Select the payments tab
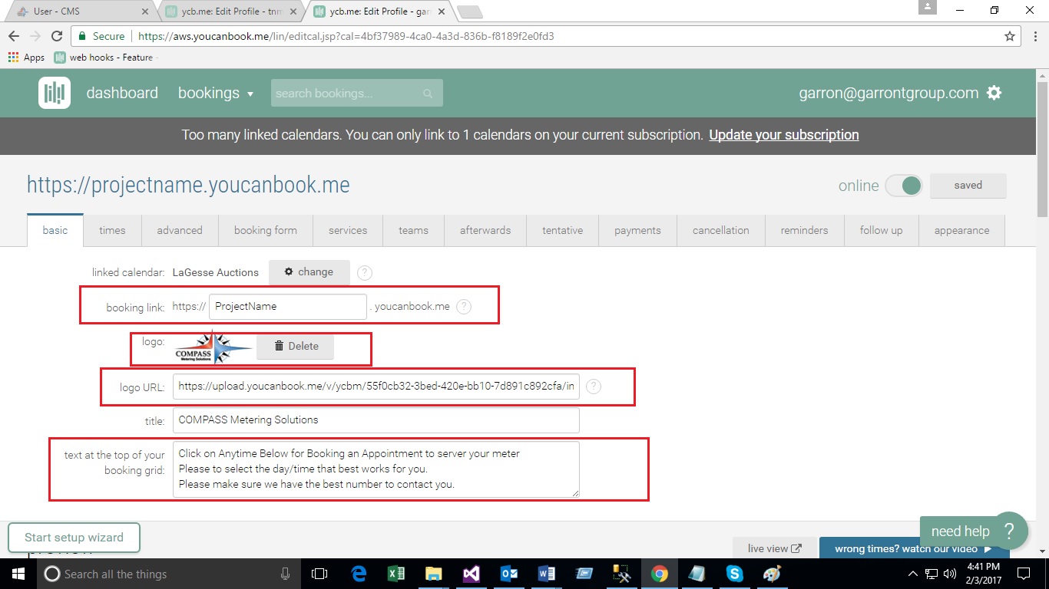The width and height of the screenshot is (1049, 589). click(x=637, y=230)
